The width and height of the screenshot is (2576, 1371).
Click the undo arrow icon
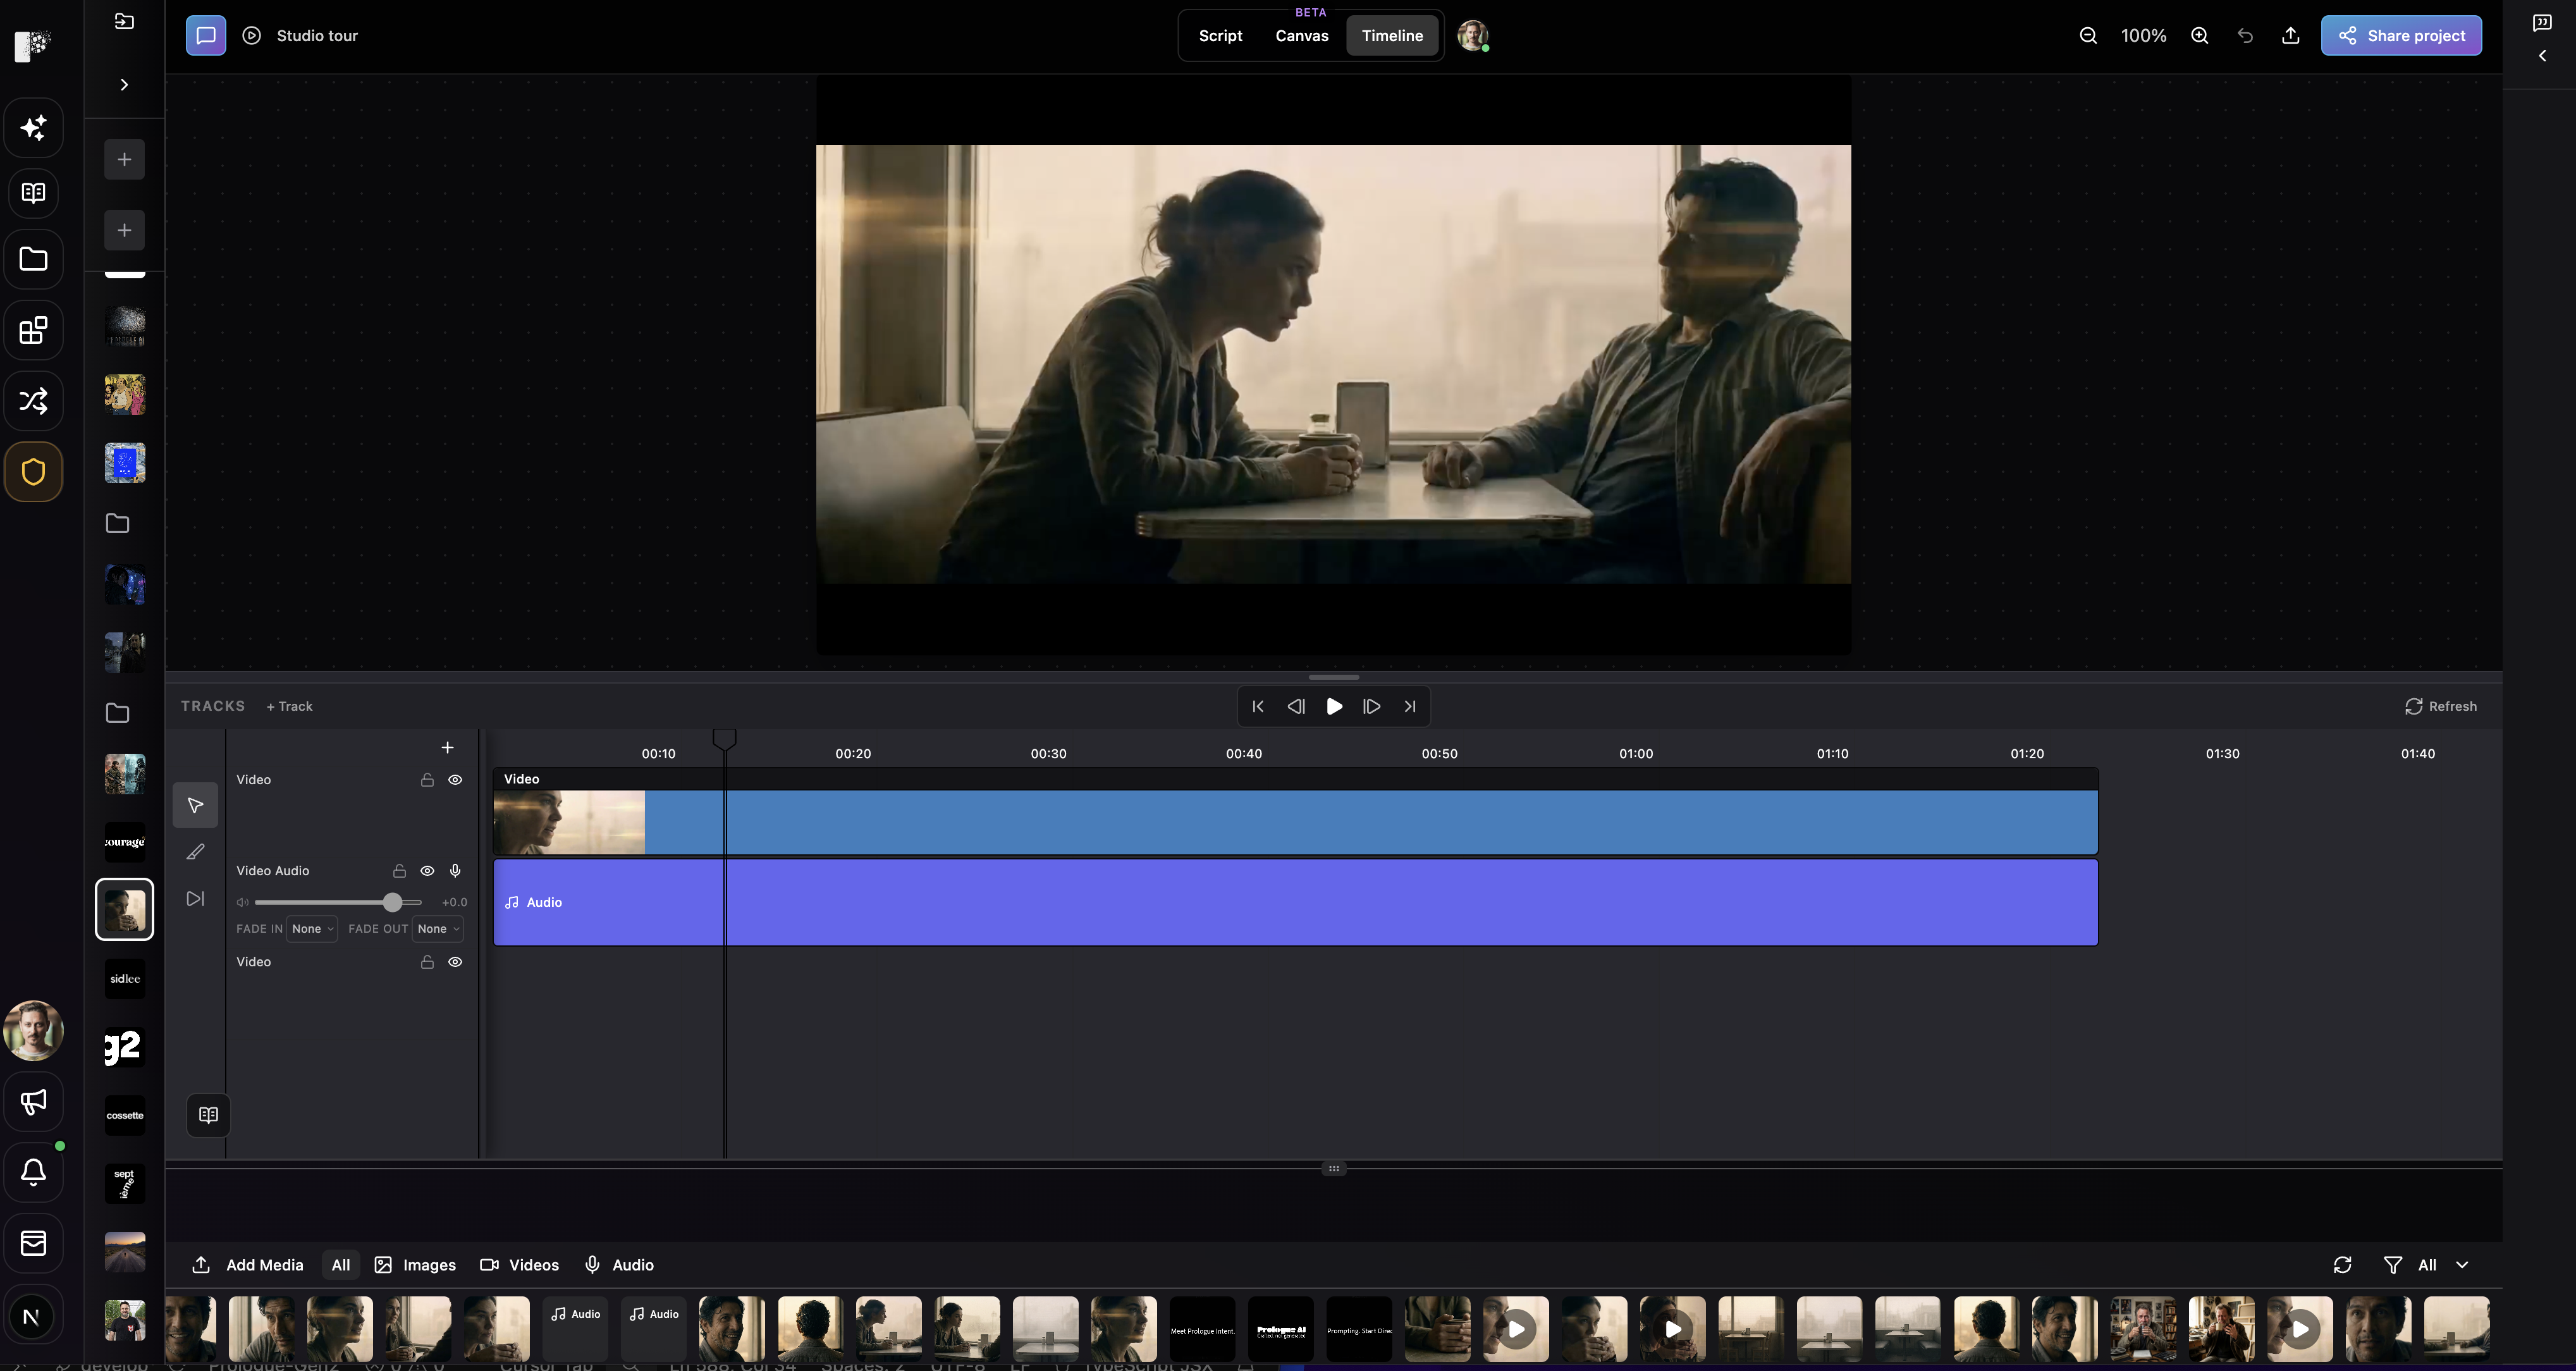[2245, 36]
